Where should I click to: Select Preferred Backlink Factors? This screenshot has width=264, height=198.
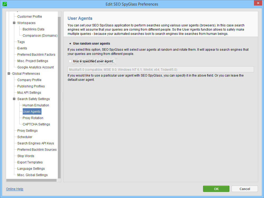pyautogui.click(x=36, y=55)
